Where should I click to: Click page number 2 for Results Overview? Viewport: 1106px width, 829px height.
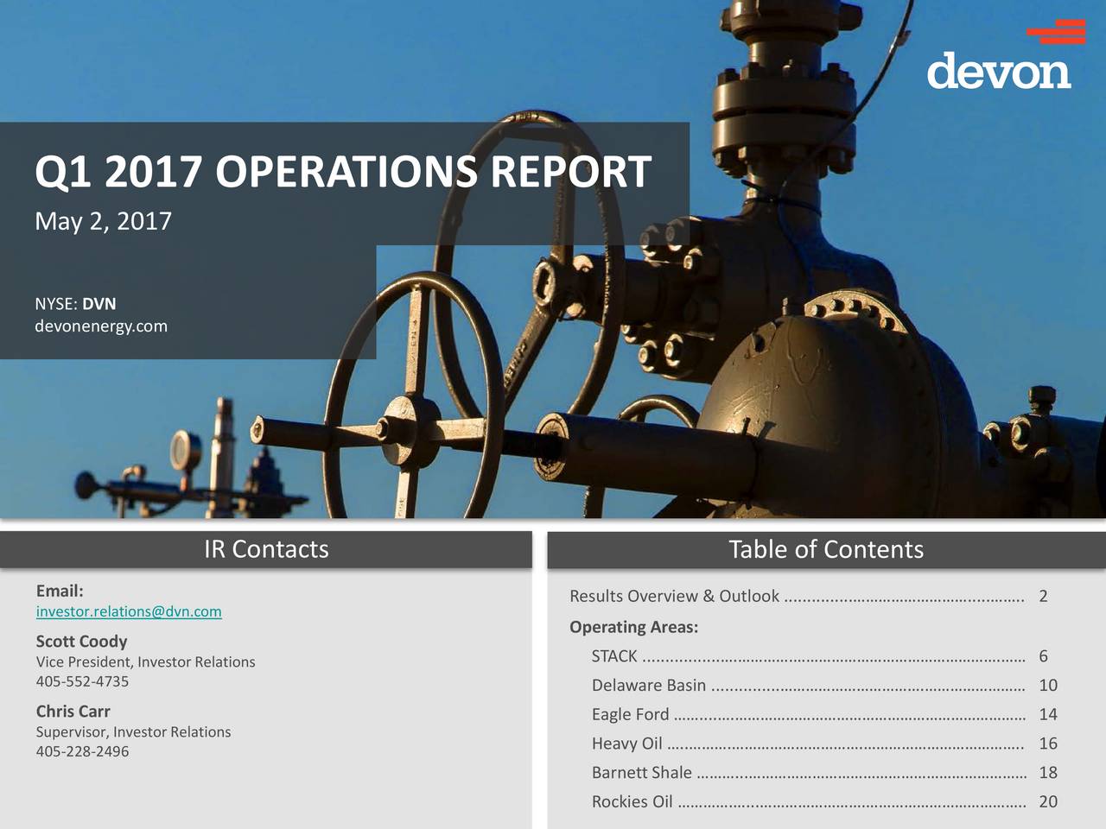[1043, 596]
